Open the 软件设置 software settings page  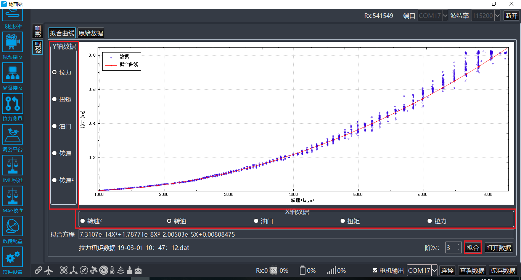click(13, 261)
